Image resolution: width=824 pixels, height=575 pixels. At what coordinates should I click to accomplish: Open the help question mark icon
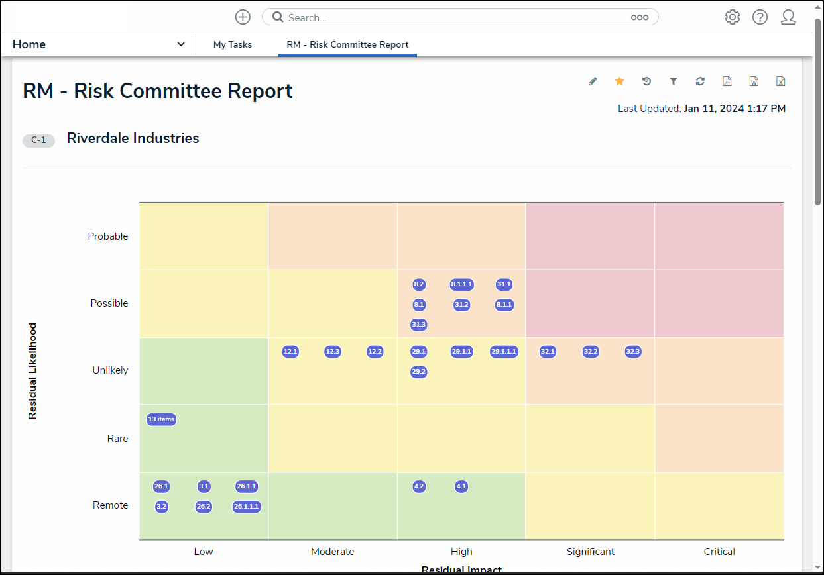click(x=760, y=17)
